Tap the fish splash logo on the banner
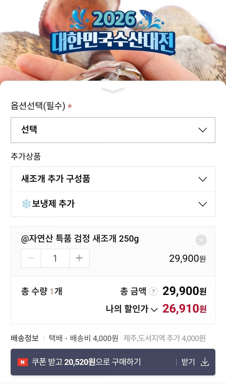Viewport: 226px width, 384px height. point(151,19)
